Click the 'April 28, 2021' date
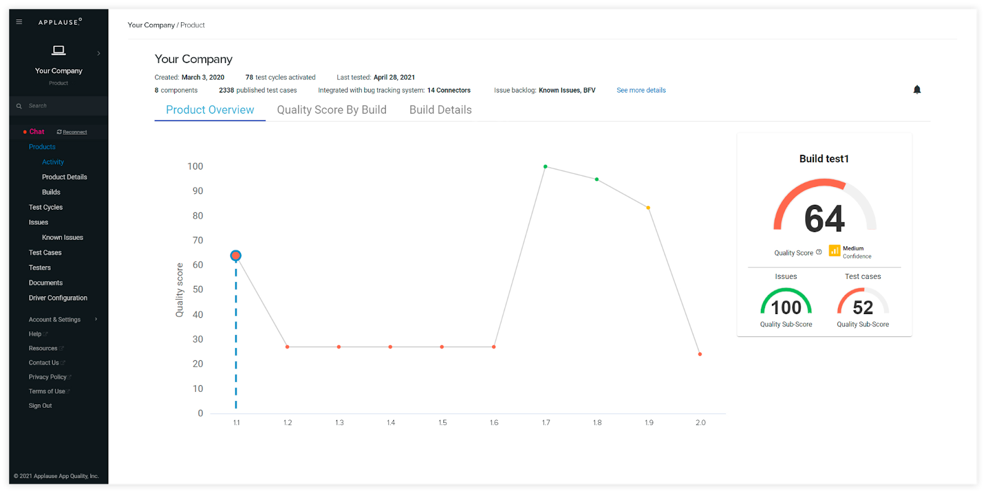Image resolution: width=988 pixels, height=493 pixels. (x=394, y=78)
